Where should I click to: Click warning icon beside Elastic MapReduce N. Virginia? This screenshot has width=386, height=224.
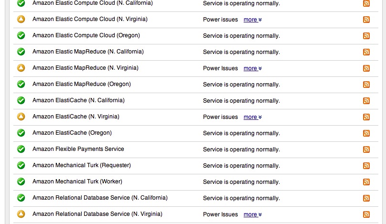coord(21,68)
